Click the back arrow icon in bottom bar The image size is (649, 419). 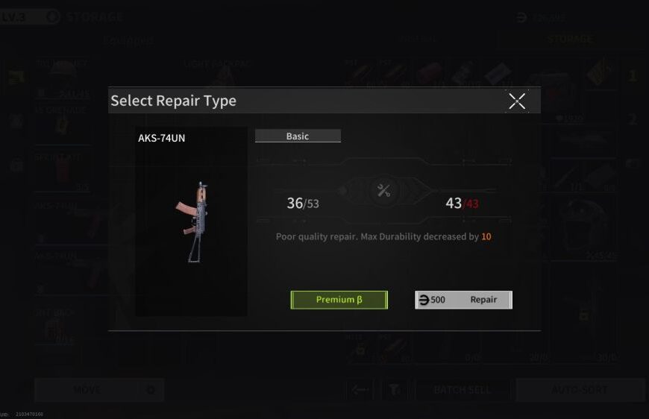point(360,390)
